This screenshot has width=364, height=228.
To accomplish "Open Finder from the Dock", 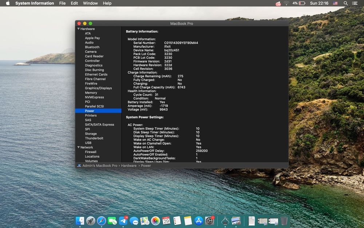I will (x=80, y=221).
